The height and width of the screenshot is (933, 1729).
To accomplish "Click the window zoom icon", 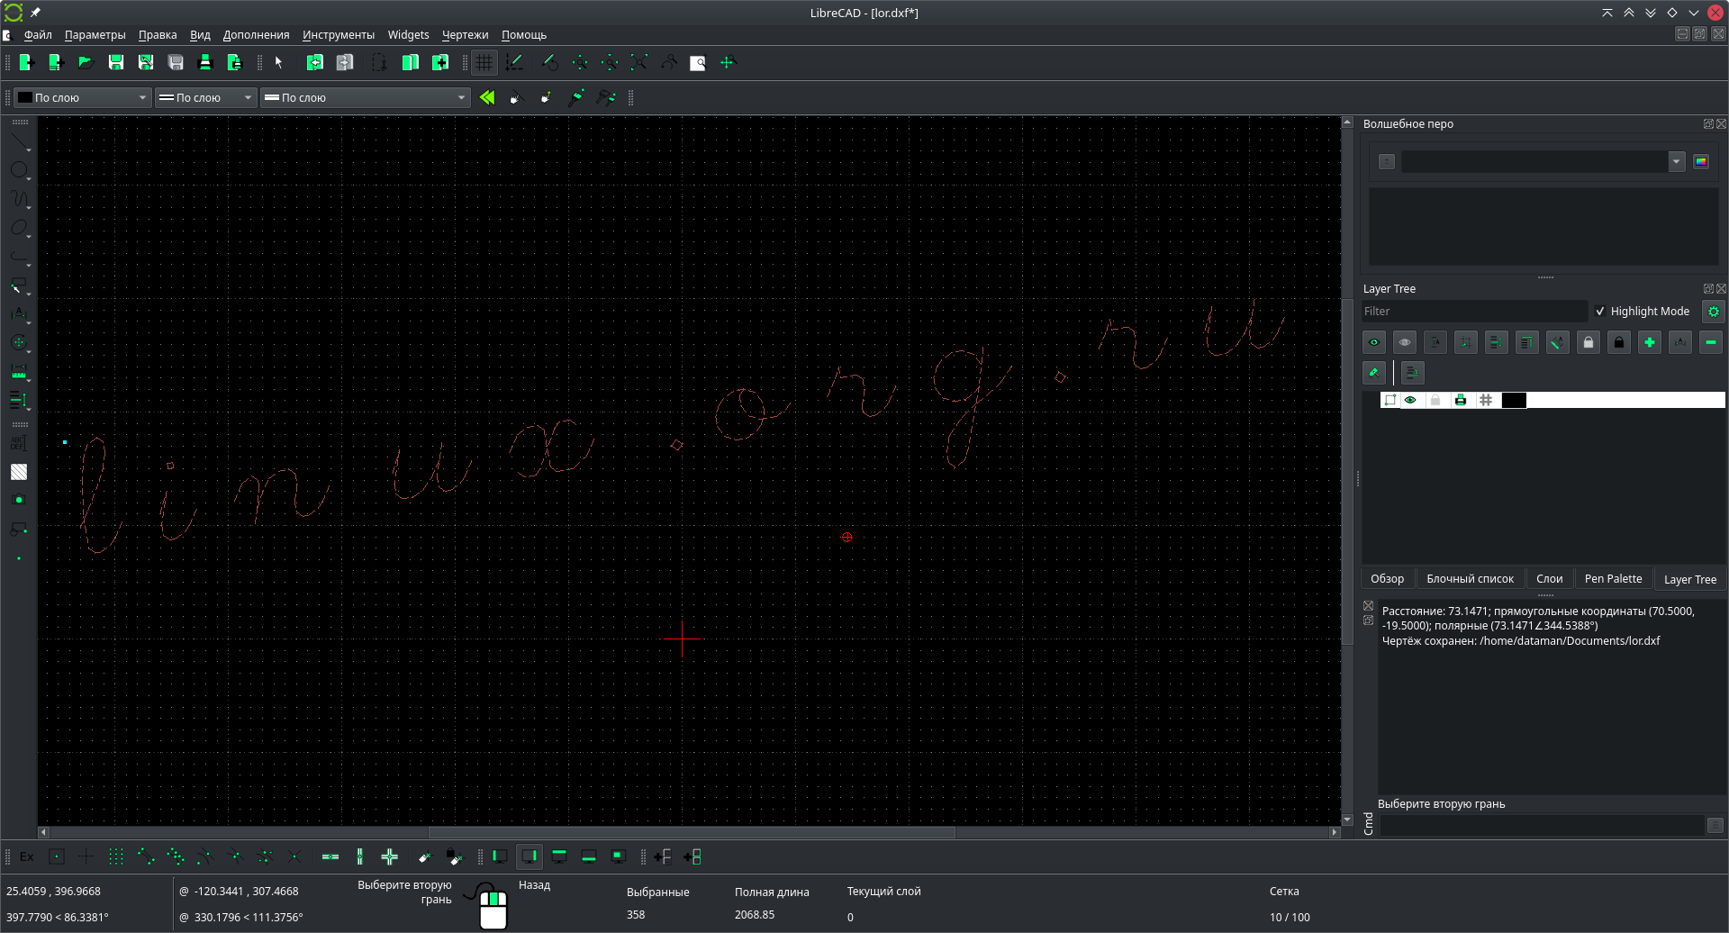I will [x=699, y=62].
